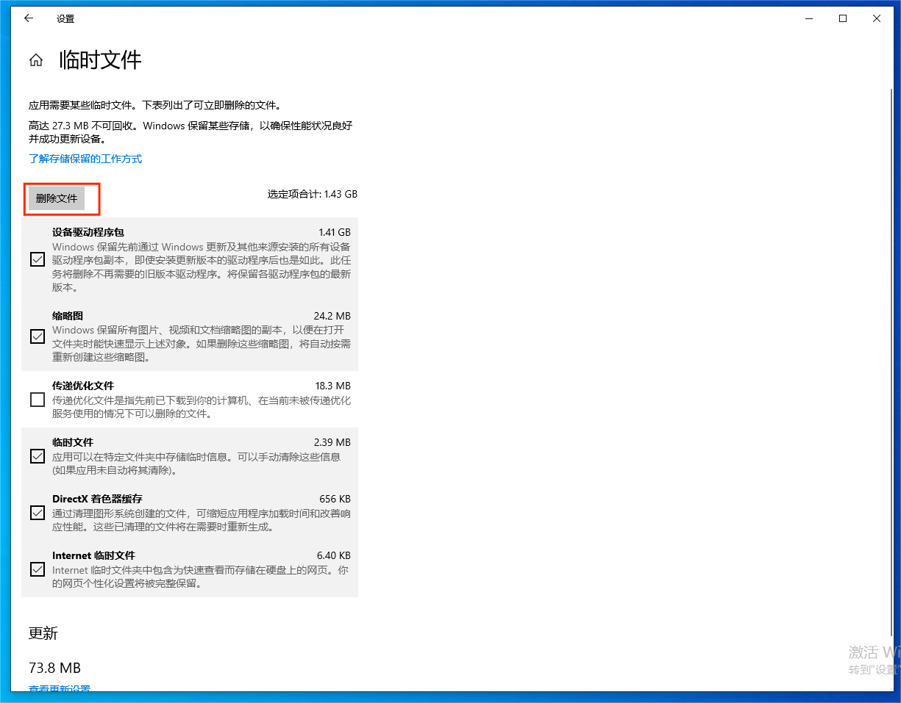
Task: Open the 了解存储保留的工作方式 link
Action: click(86, 158)
